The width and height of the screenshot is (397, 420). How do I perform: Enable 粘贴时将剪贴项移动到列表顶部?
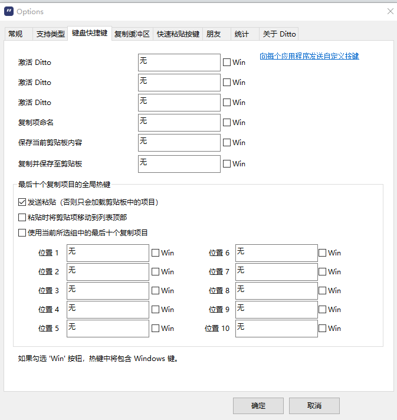point(22,217)
